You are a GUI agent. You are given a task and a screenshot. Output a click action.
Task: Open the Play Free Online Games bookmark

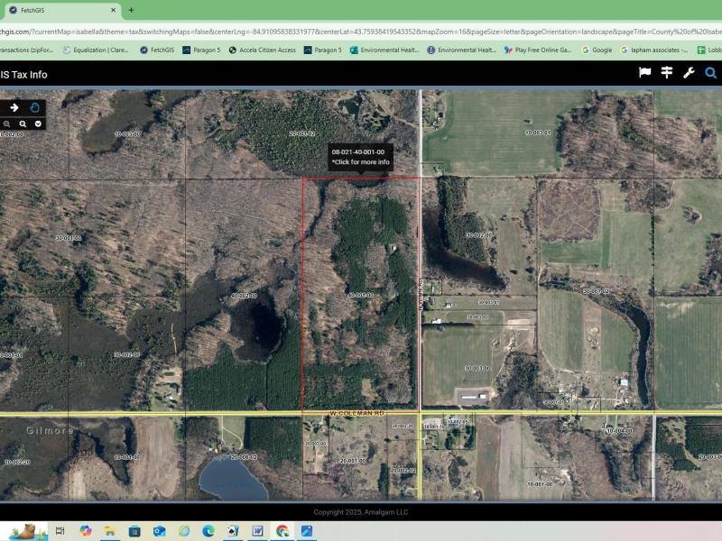[x=538, y=50]
